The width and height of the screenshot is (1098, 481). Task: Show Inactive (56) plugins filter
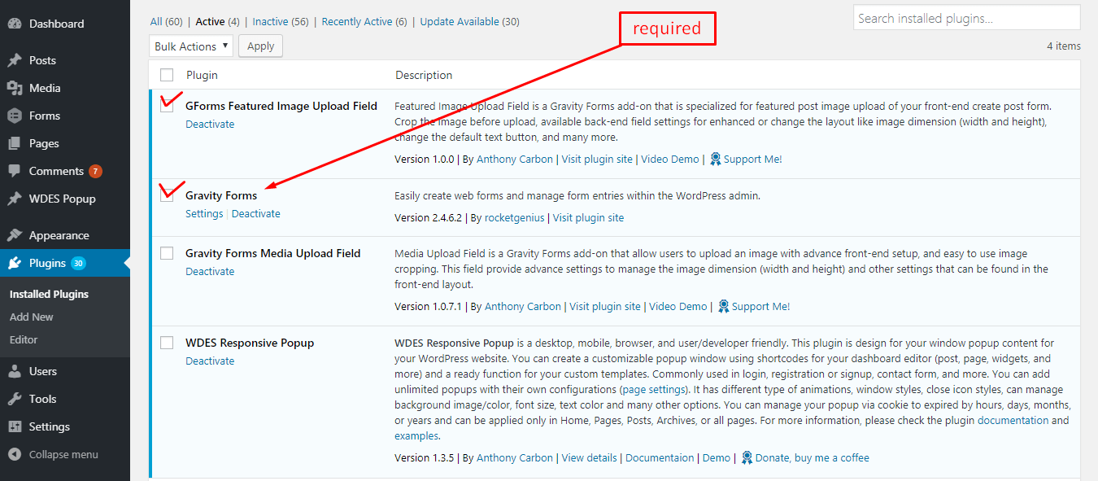point(281,21)
